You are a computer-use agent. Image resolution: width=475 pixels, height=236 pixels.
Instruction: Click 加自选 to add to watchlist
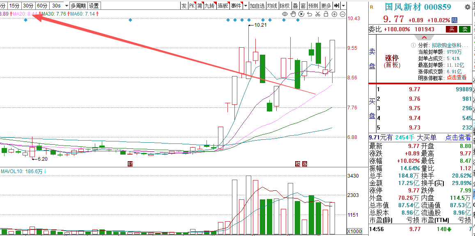[x=257, y=6]
